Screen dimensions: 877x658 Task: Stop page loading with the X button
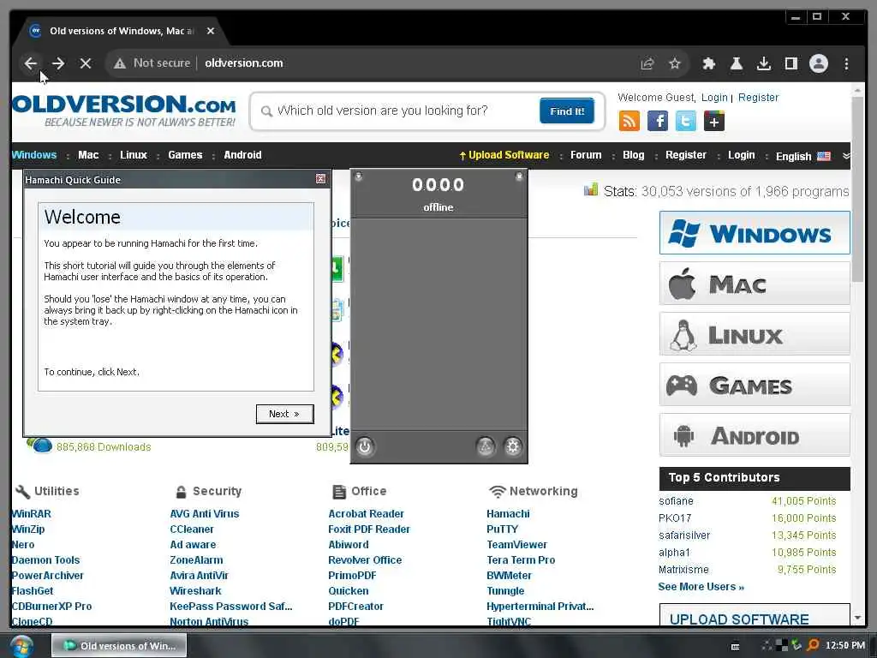pos(86,63)
